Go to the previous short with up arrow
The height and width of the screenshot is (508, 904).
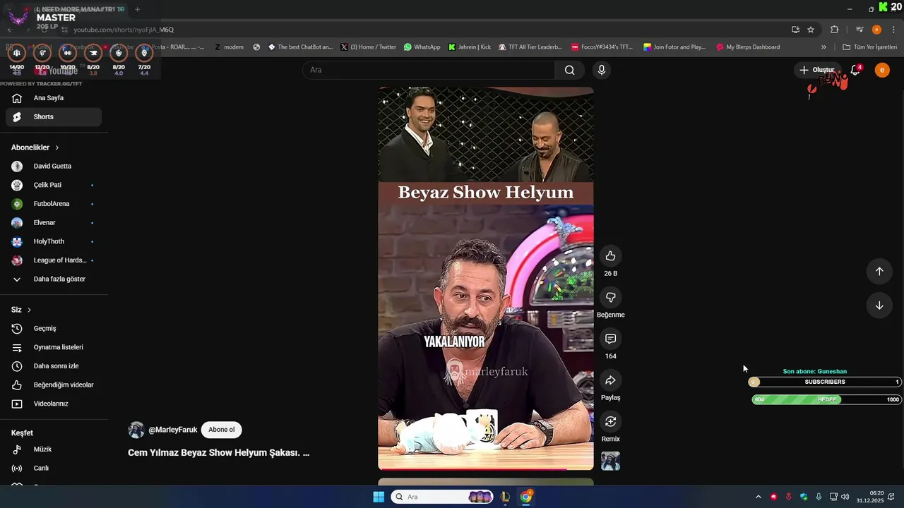click(879, 272)
